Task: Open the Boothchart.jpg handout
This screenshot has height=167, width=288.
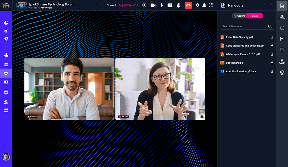Action: (x=234, y=63)
